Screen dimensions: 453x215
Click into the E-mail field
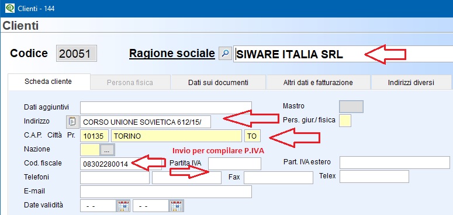[x=166, y=192]
